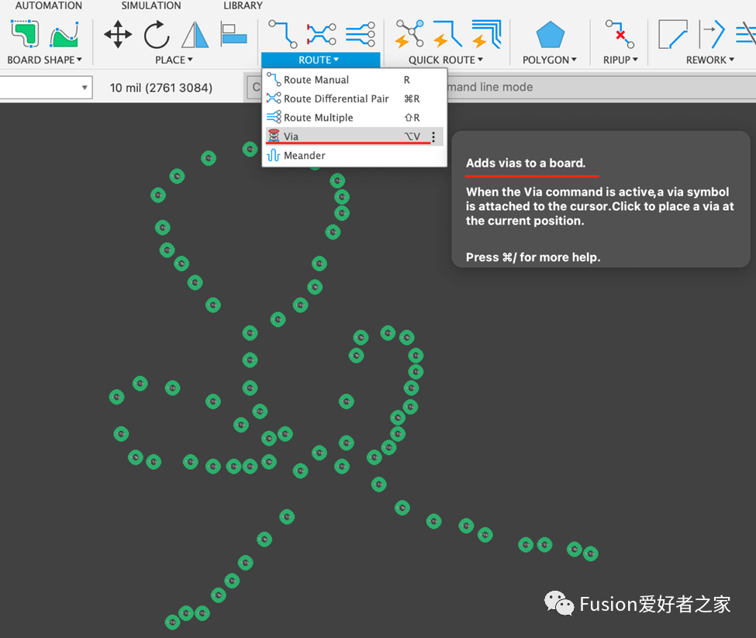Select the board outline tool icon

click(x=25, y=34)
